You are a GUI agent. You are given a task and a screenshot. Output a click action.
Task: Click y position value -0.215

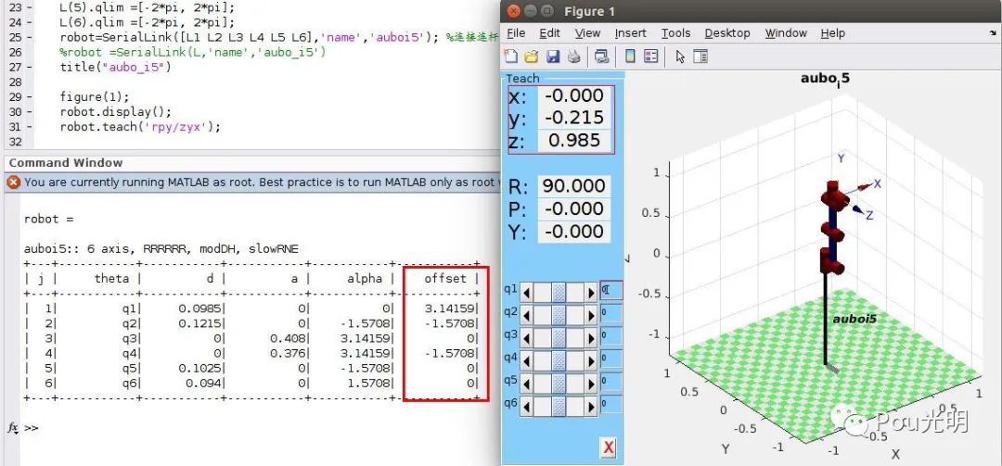(575, 118)
